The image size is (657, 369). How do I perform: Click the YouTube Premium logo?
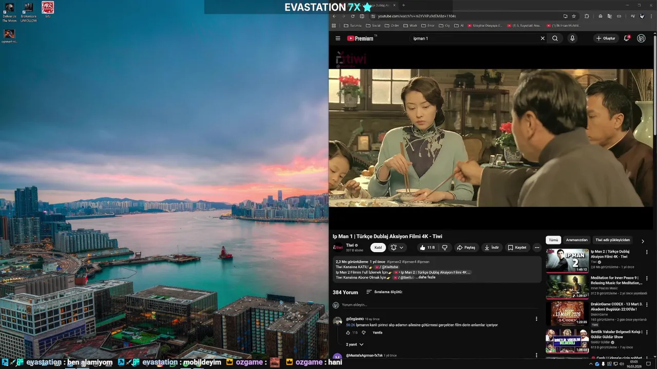pos(360,38)
